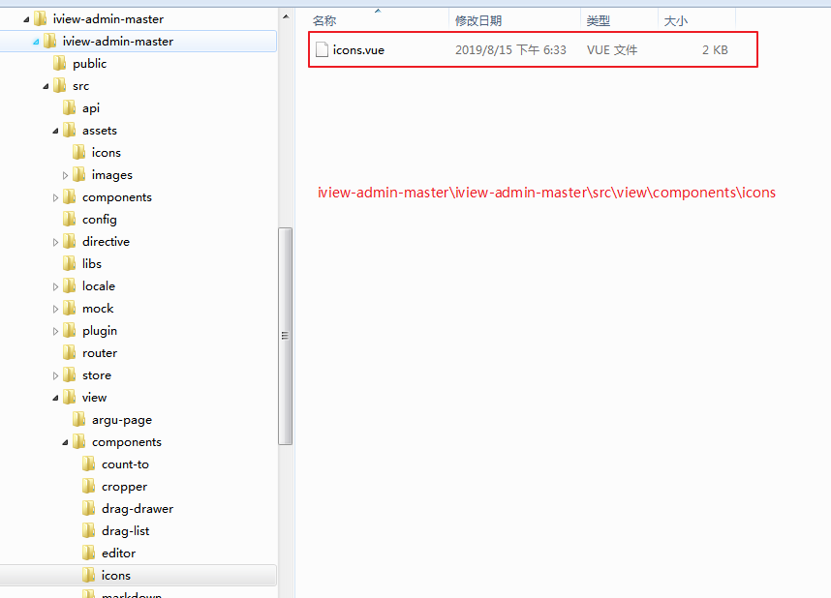
Task: Select the public folder label
Action: pyautogui.click(x=89, y=64)
